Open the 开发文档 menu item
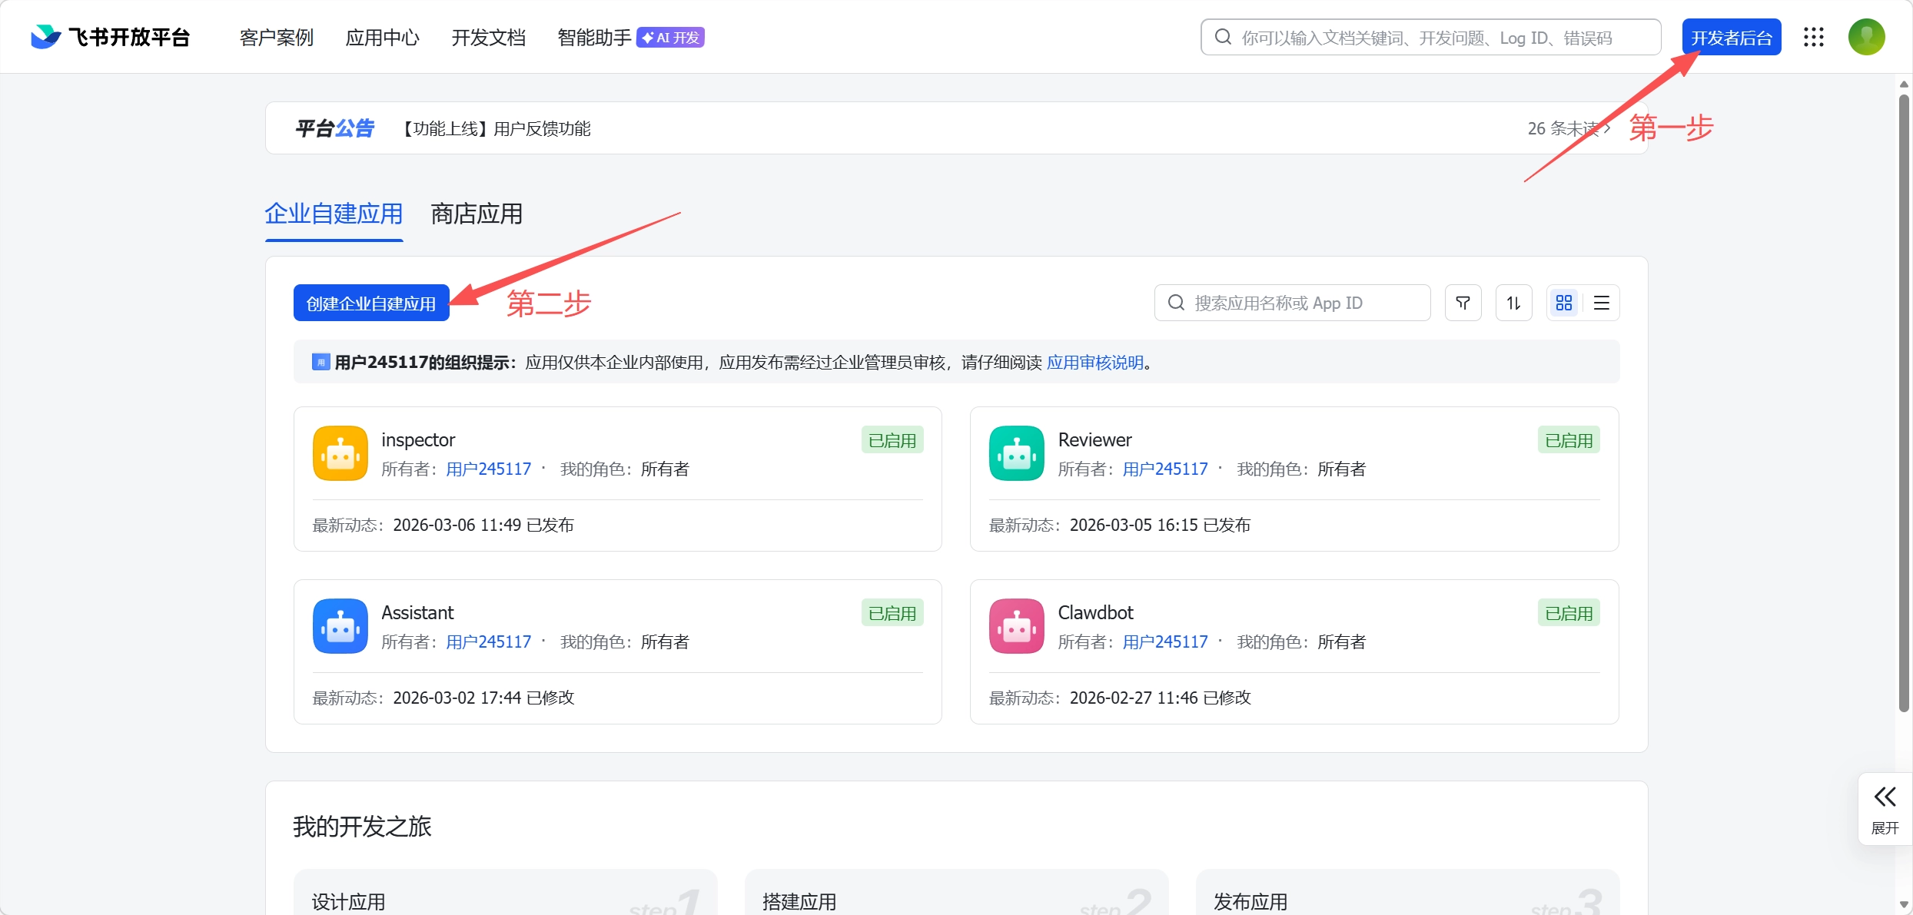 click(489, 38)
